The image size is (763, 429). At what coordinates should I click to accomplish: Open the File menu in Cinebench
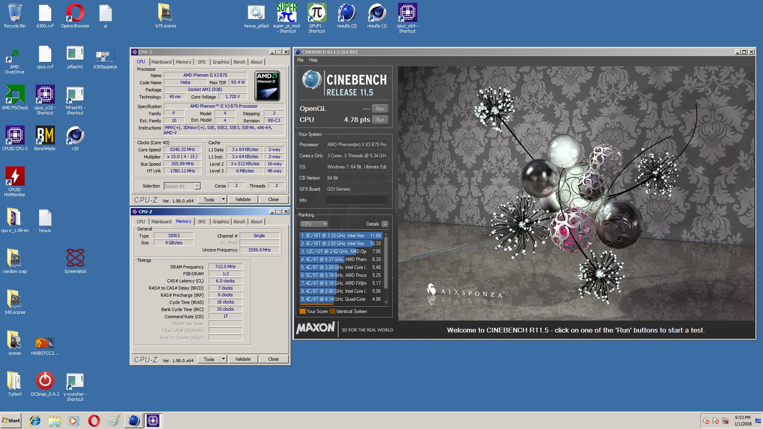click(x=300, y=60)
